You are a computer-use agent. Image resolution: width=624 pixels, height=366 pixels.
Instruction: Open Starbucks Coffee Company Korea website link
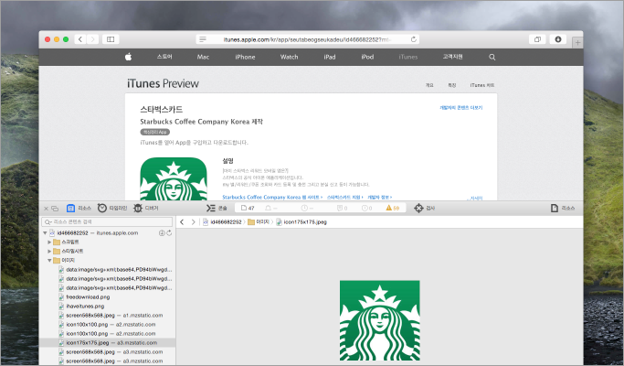(272, 197)
